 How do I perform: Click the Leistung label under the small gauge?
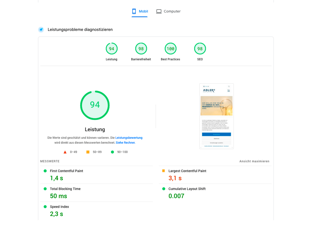[x=112, y=60]
